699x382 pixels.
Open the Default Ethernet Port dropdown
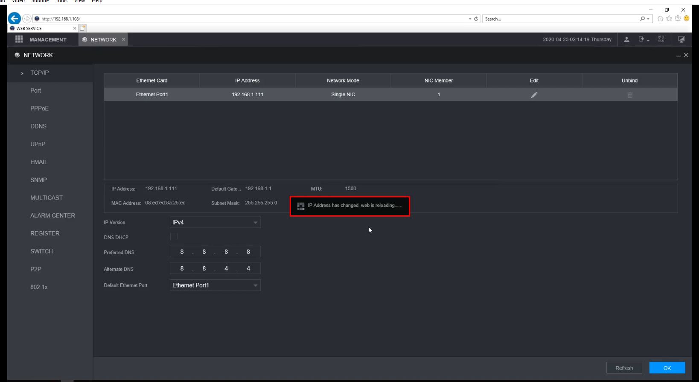[215, 285]
